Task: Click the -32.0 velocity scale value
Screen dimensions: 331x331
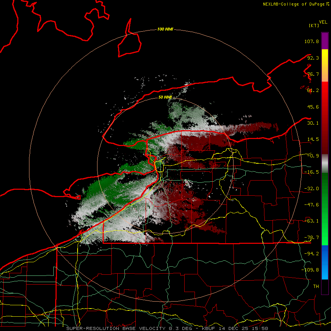Action: 312,189
